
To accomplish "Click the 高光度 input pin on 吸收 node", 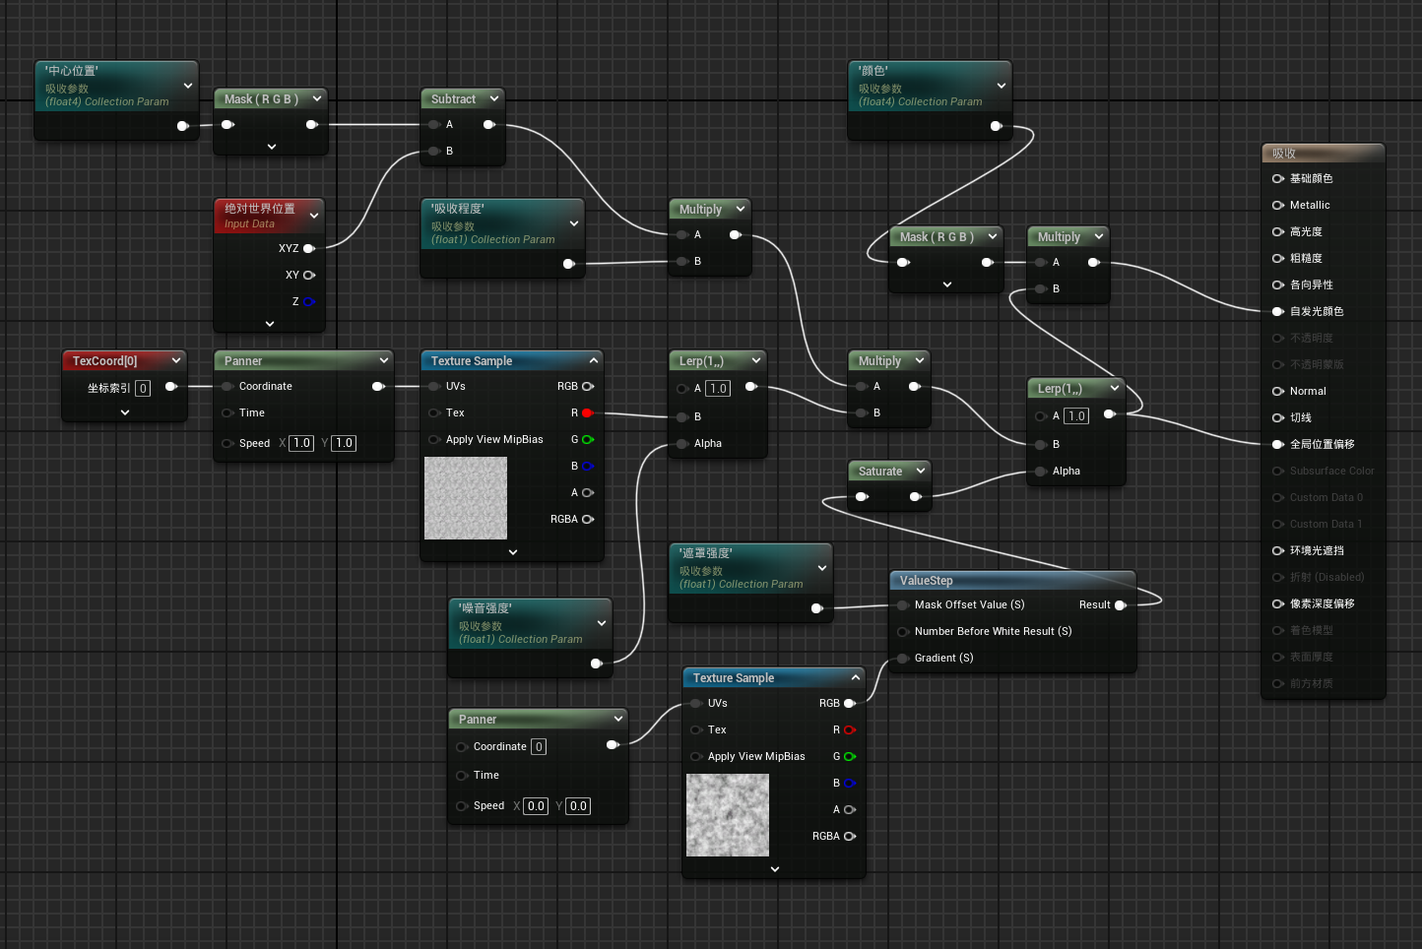I will click(x=1278, y=232).
